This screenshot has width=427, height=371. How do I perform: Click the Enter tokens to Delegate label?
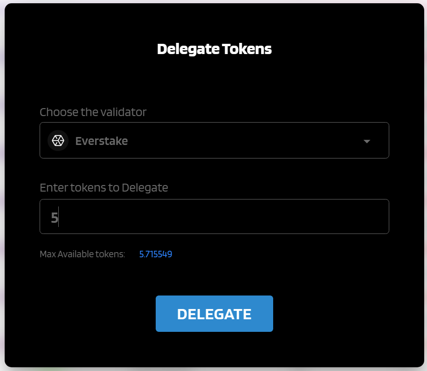[x=104, y=187]
